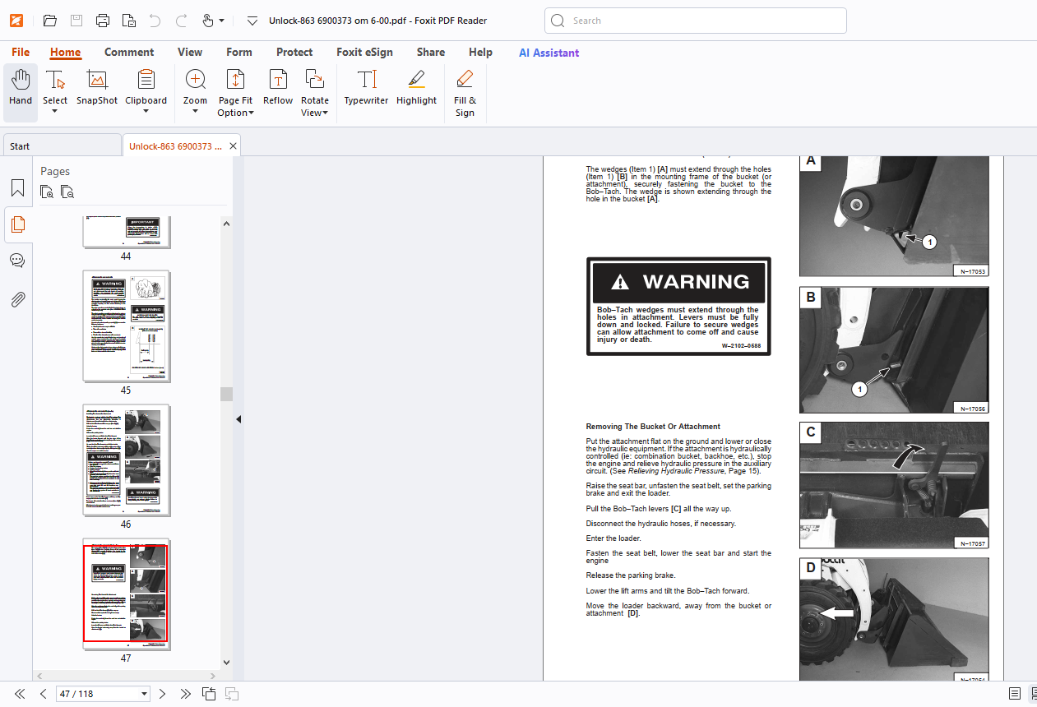Click the Rotate View tool
The width and height of the screenshot is (1037, 707).
[x=314, y=93]
